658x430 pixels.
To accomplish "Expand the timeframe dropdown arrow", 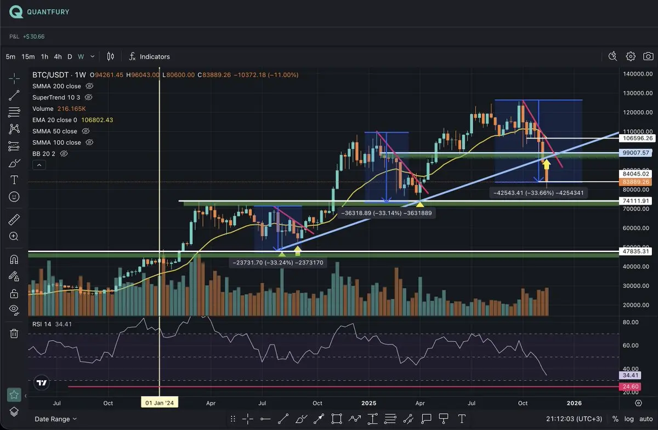I will click(92, 56).
